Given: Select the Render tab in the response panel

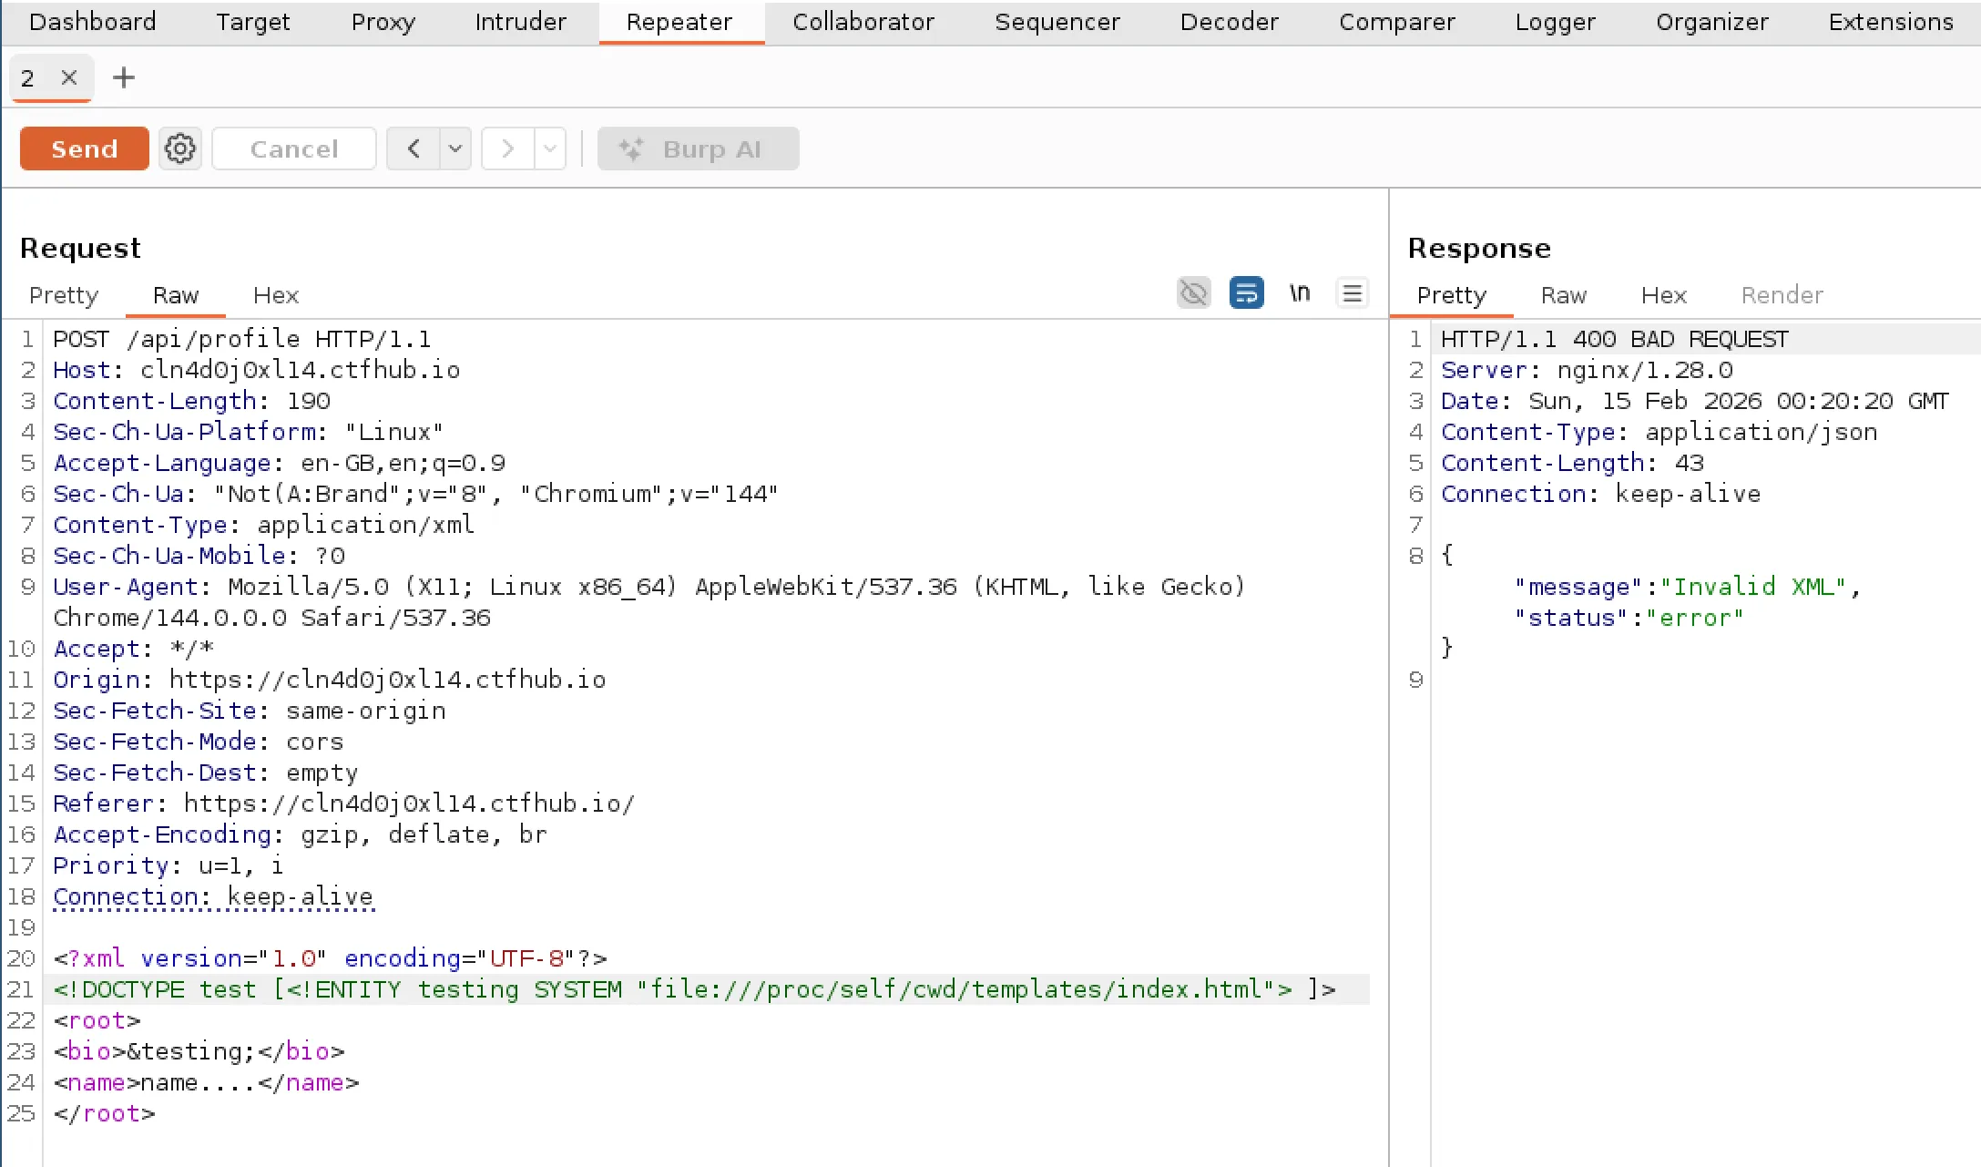Looking at the screenshot, I should pyautogui.click(x=1781, y=295).
